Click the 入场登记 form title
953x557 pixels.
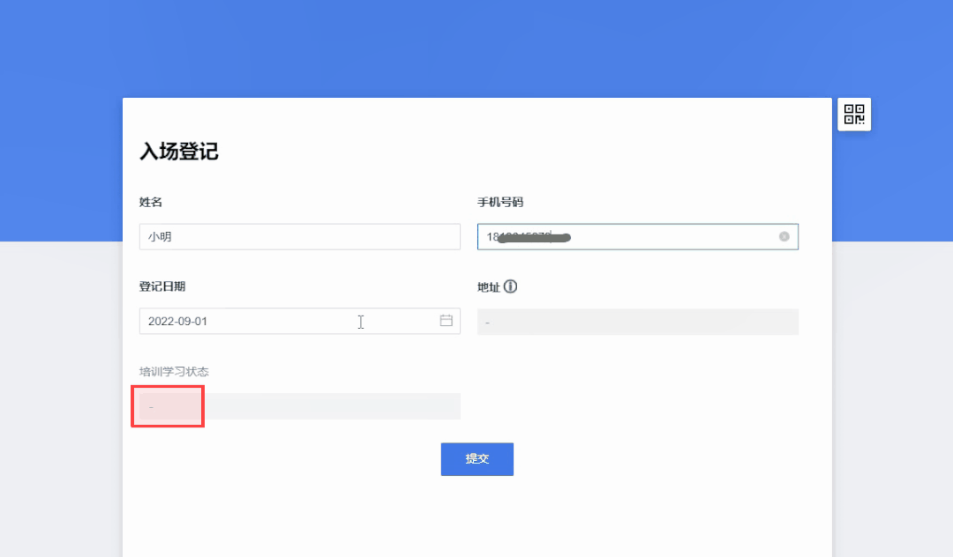(x=178, y=151)
